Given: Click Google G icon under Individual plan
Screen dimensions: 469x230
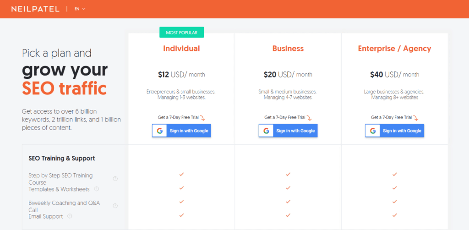Looking at the screenshot, I should coord(159,131).
